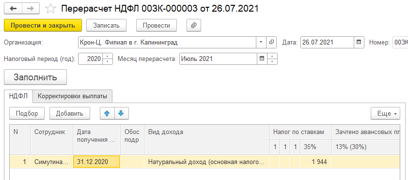Click the Дата получения column header

point(96,139)
